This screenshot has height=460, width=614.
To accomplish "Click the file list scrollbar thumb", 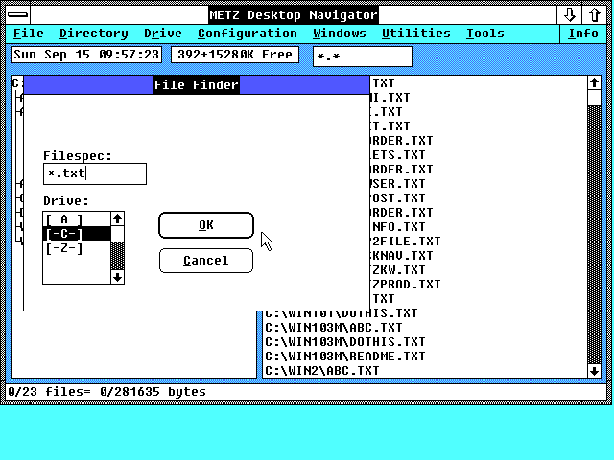I will pyautogui.click(x=594, y=98).
